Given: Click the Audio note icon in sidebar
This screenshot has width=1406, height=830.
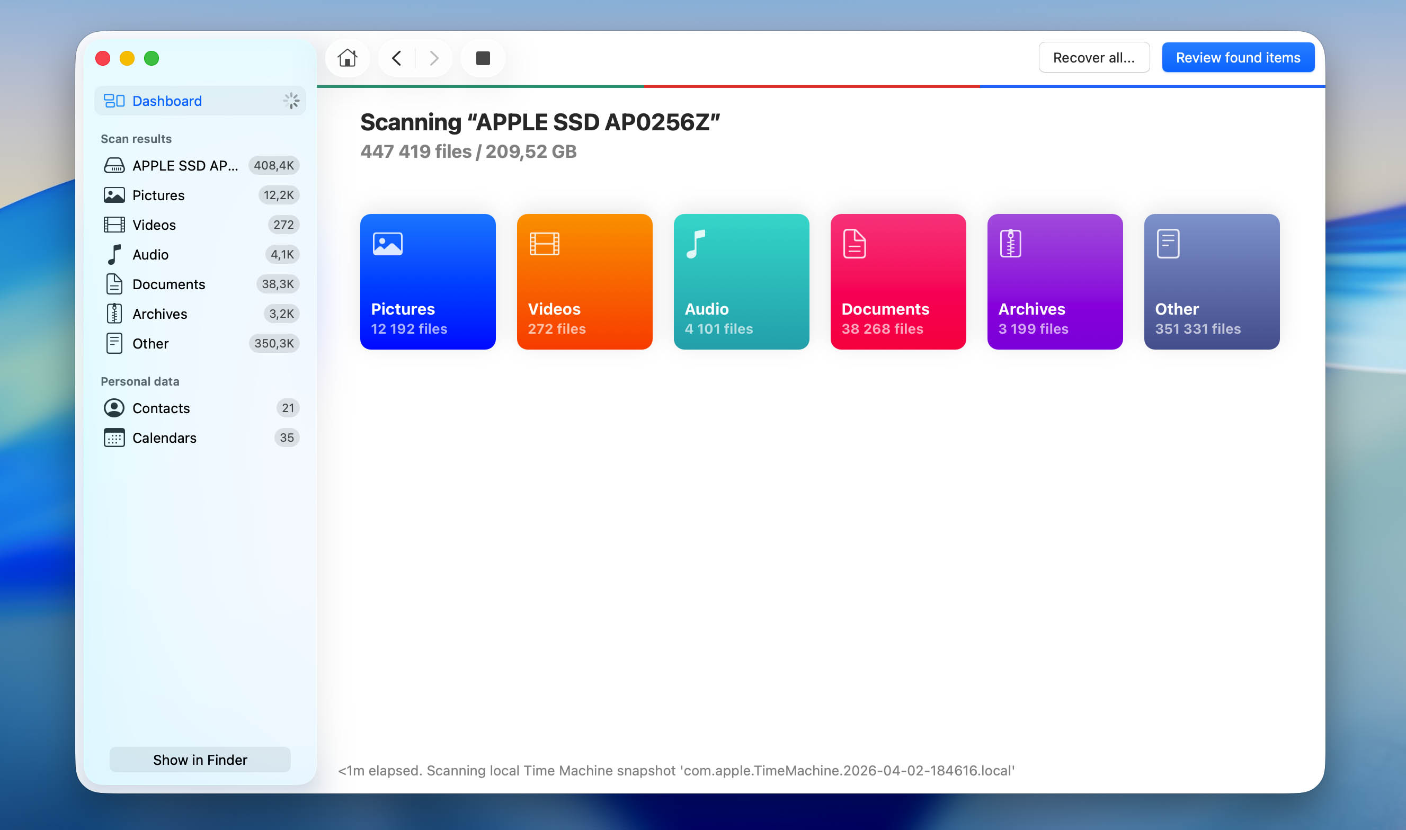Looking at the screenshot, I should tap(114, 254).
